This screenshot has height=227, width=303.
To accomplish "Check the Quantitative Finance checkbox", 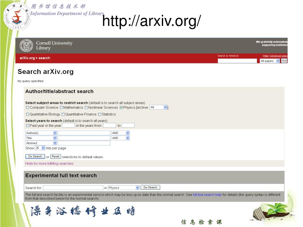I will click(x=63, y=114).
